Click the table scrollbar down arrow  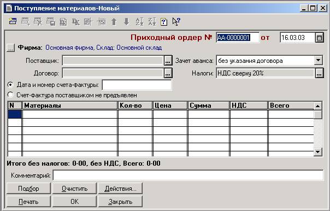[x=318, y=152]
